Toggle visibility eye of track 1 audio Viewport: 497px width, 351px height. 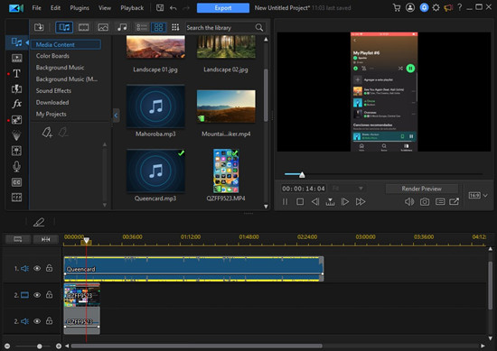point(37,268)
